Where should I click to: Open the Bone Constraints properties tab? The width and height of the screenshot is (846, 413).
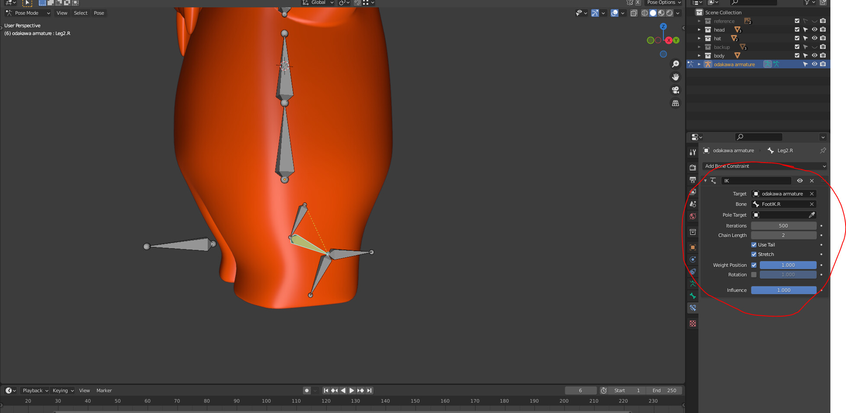693,308
